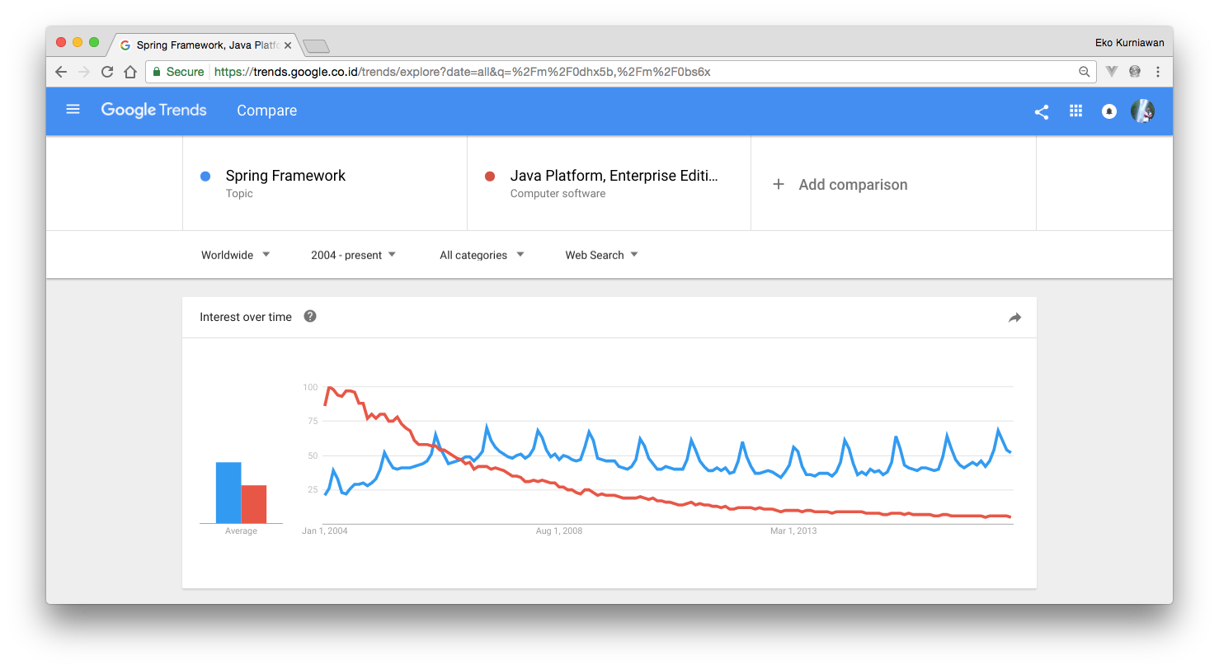Viewport: 1219px width, 670px height.
Task: Open the All categories dropdown
Action: [x=481, y=255]
